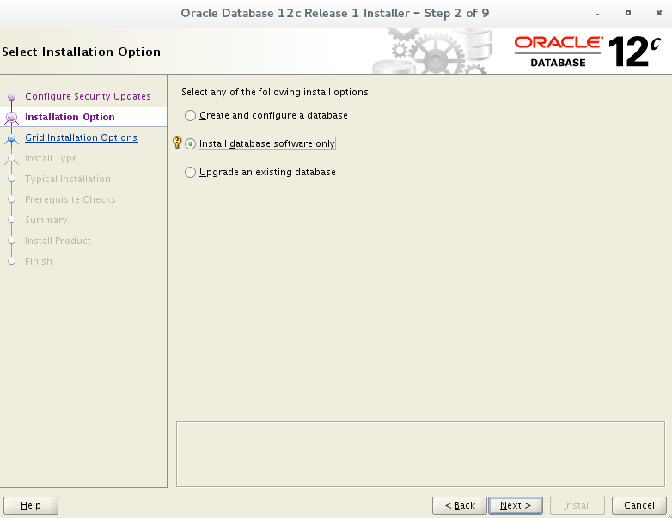The width and height of the screenshot is (672, 518).
Task: Click 'Select any of the following install options' text
Action: [276, 92]
